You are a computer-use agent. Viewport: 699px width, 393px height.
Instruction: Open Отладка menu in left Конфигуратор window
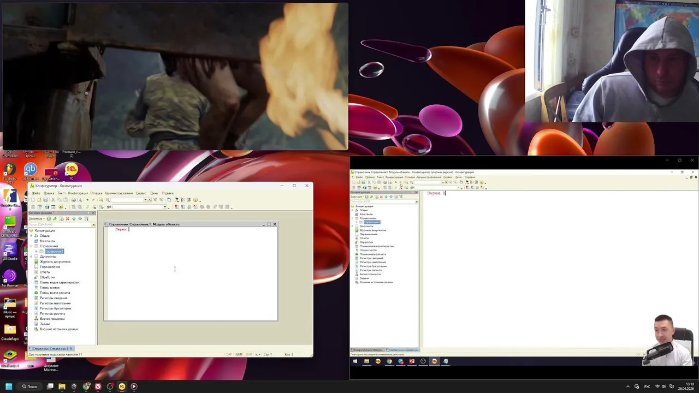(96, 193)
